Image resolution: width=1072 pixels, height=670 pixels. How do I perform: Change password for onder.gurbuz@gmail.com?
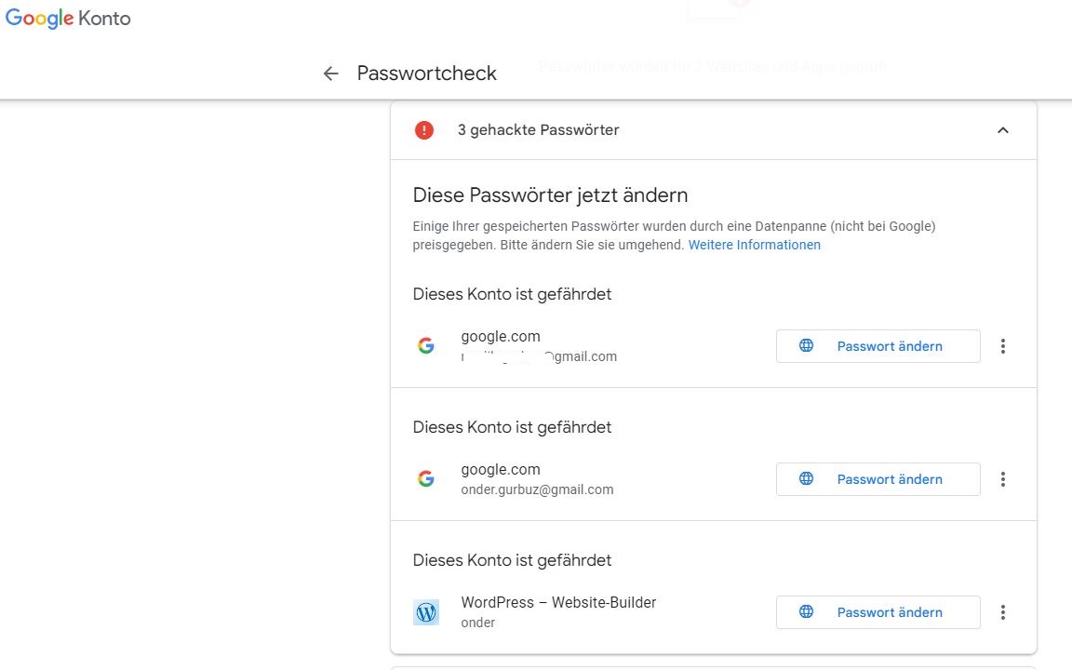[x=878, y=479]
